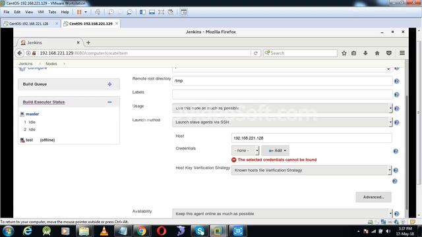Viewport: 422px width, 237px height.
Task: Show help for Host Key Verification Strategy
Action: 396,171
